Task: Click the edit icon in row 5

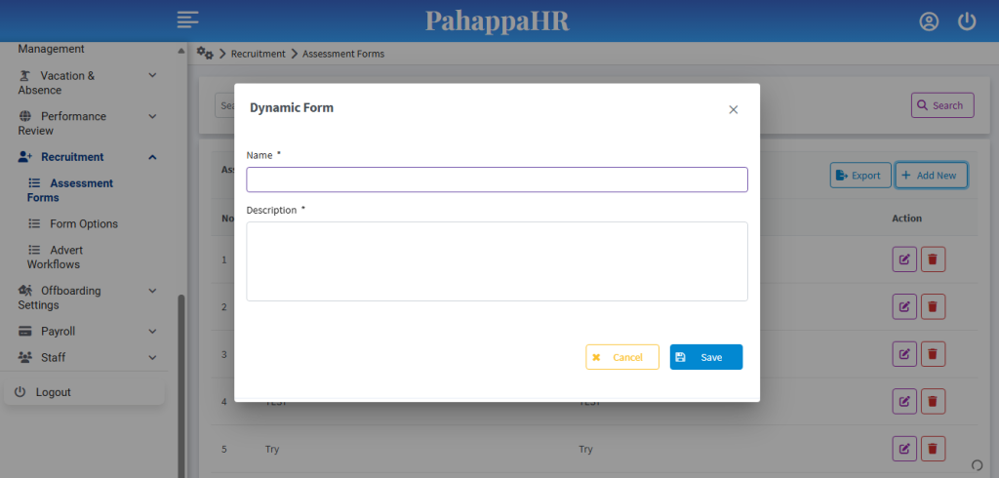Action: (x=904, y=449)
